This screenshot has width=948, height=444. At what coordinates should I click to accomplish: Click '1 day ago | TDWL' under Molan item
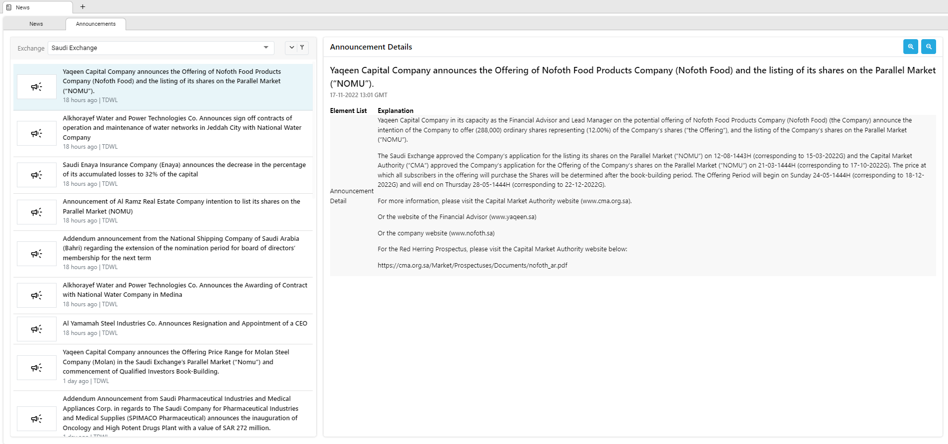[x=86, y=381]
